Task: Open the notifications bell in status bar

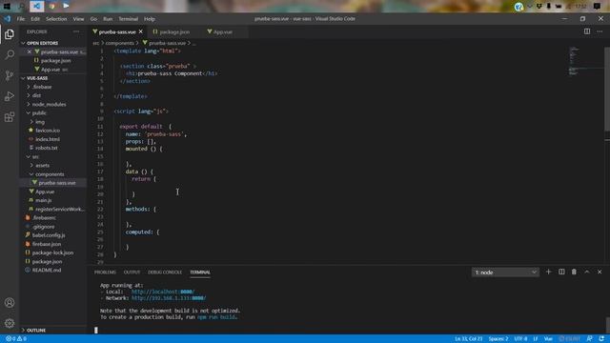Action: (x=601, y=339)
